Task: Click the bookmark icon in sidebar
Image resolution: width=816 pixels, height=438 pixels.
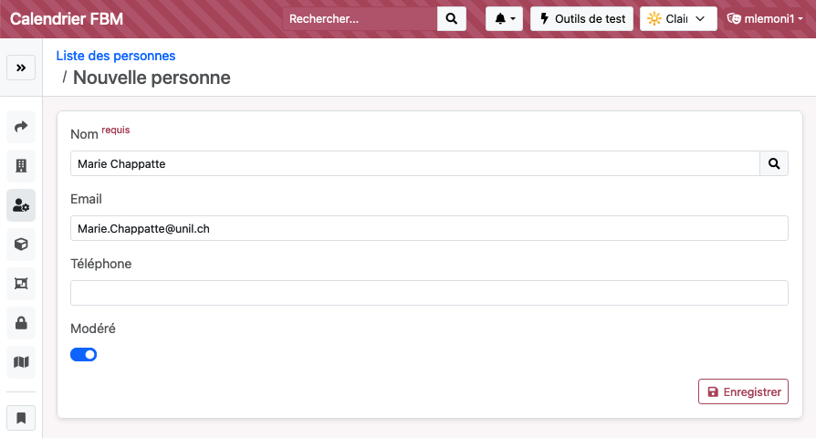Action: tap(21, 418)
